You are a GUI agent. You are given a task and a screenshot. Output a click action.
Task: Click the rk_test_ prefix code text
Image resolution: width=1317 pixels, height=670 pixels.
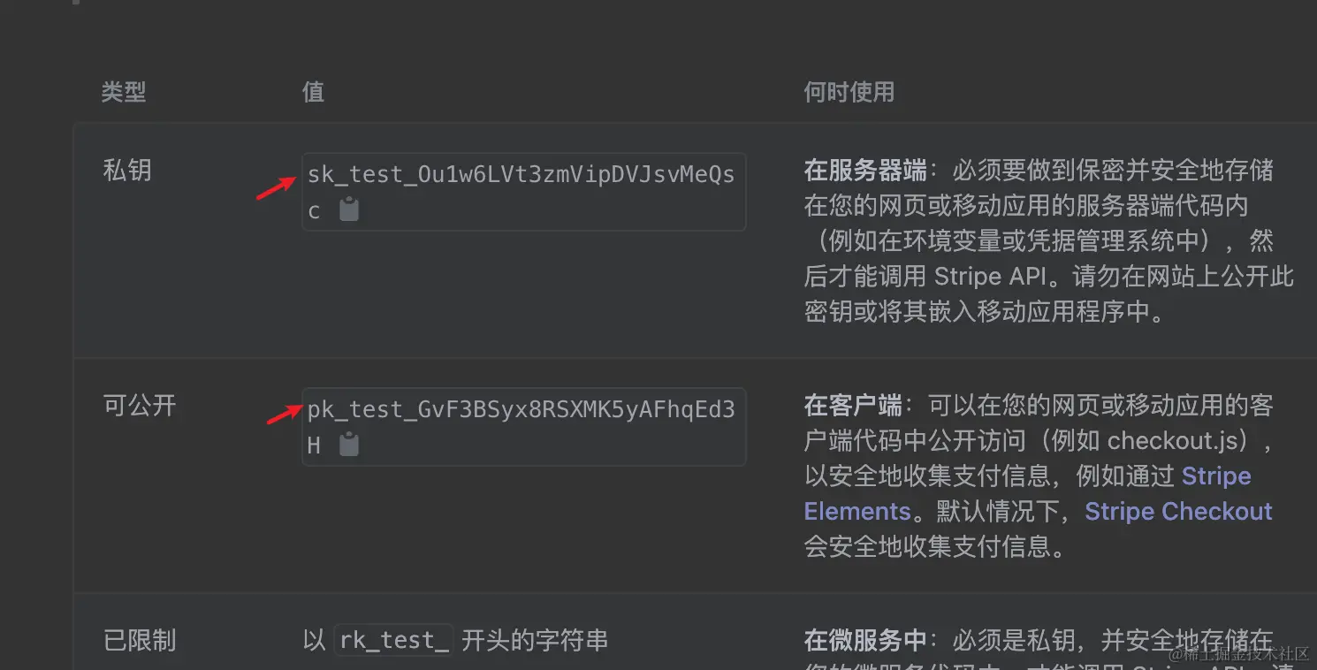coord(393,639)
